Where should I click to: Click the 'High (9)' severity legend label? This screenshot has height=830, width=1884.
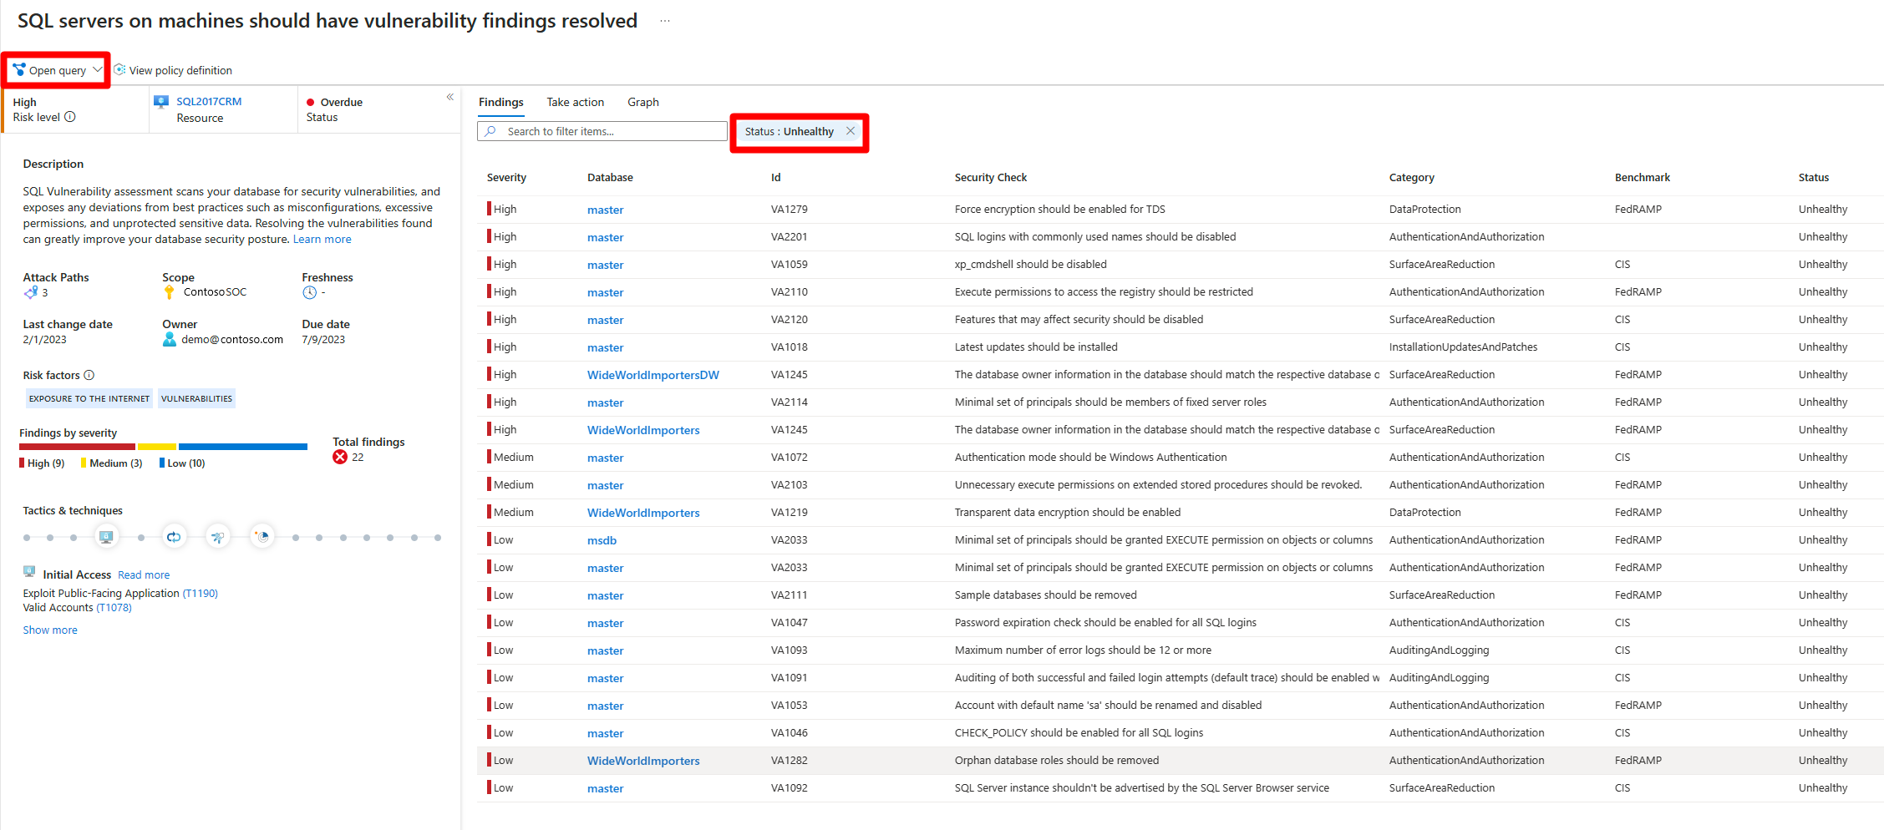click(46, 463)
